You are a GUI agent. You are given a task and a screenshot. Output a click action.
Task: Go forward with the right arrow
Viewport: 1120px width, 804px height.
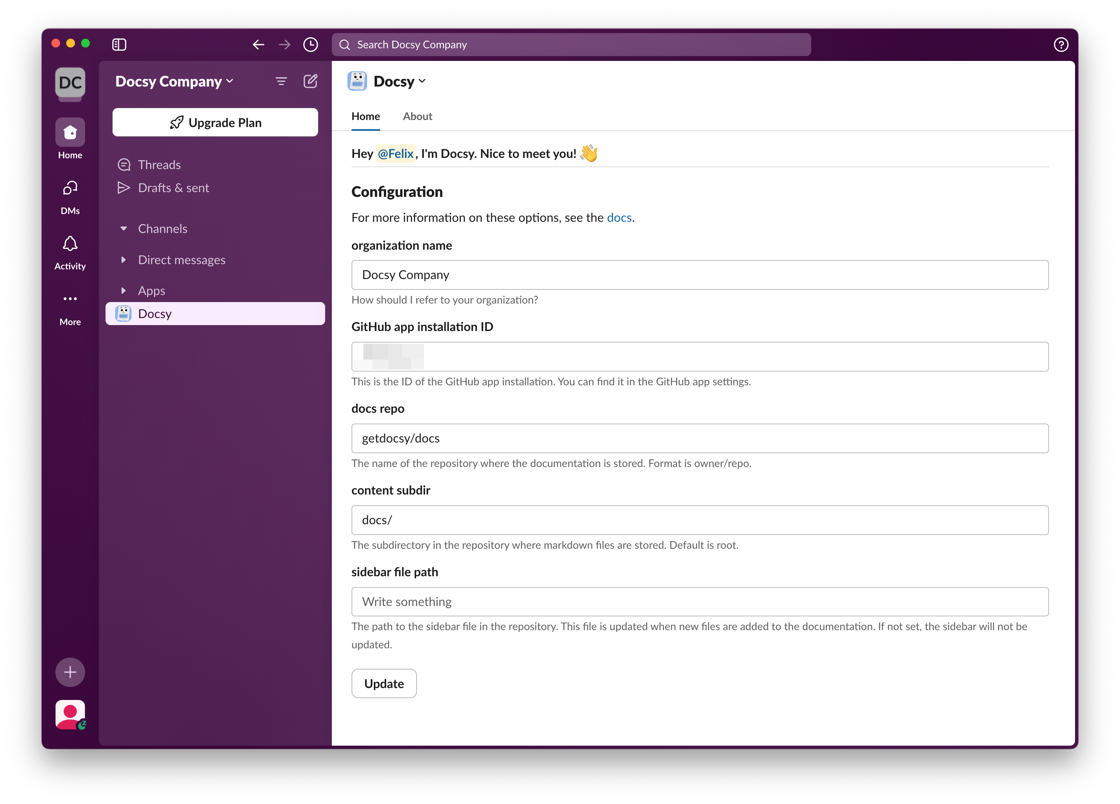[x=284, y=45]
